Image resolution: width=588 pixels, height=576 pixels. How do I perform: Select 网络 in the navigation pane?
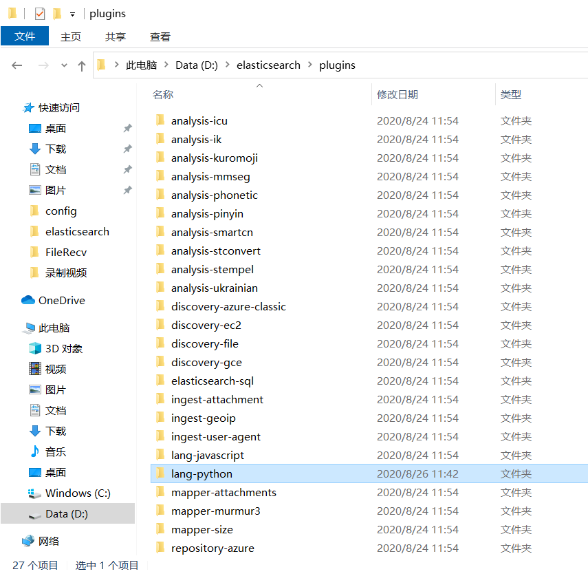point(49,541)
